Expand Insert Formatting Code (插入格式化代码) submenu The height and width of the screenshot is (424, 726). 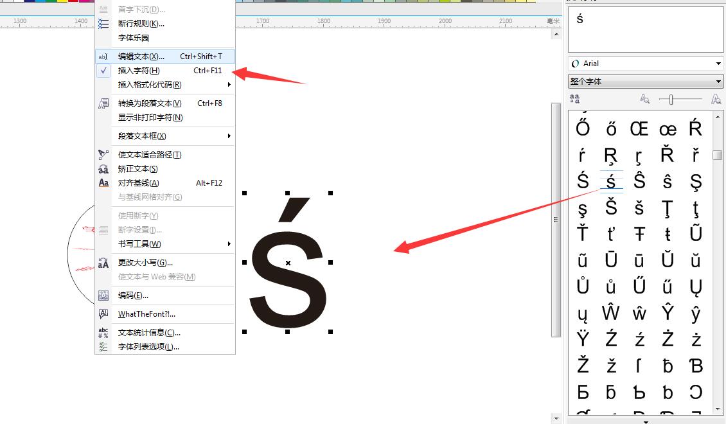150,85
